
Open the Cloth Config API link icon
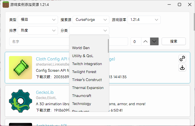tap(182, 59)
